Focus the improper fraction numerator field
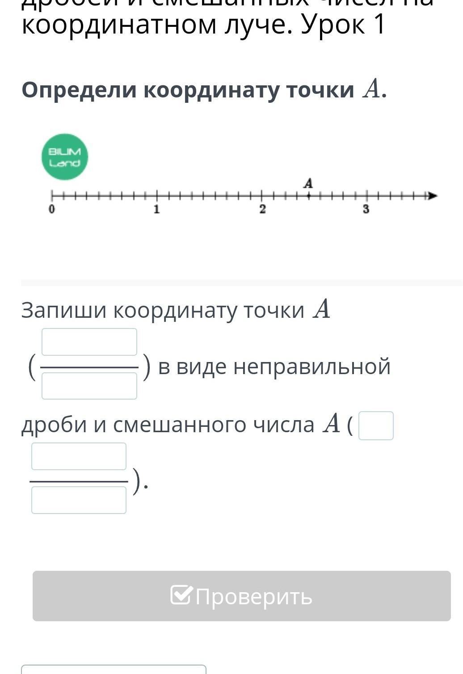The width and height of the screenshot is (463, 674). [x=89, y=342]
